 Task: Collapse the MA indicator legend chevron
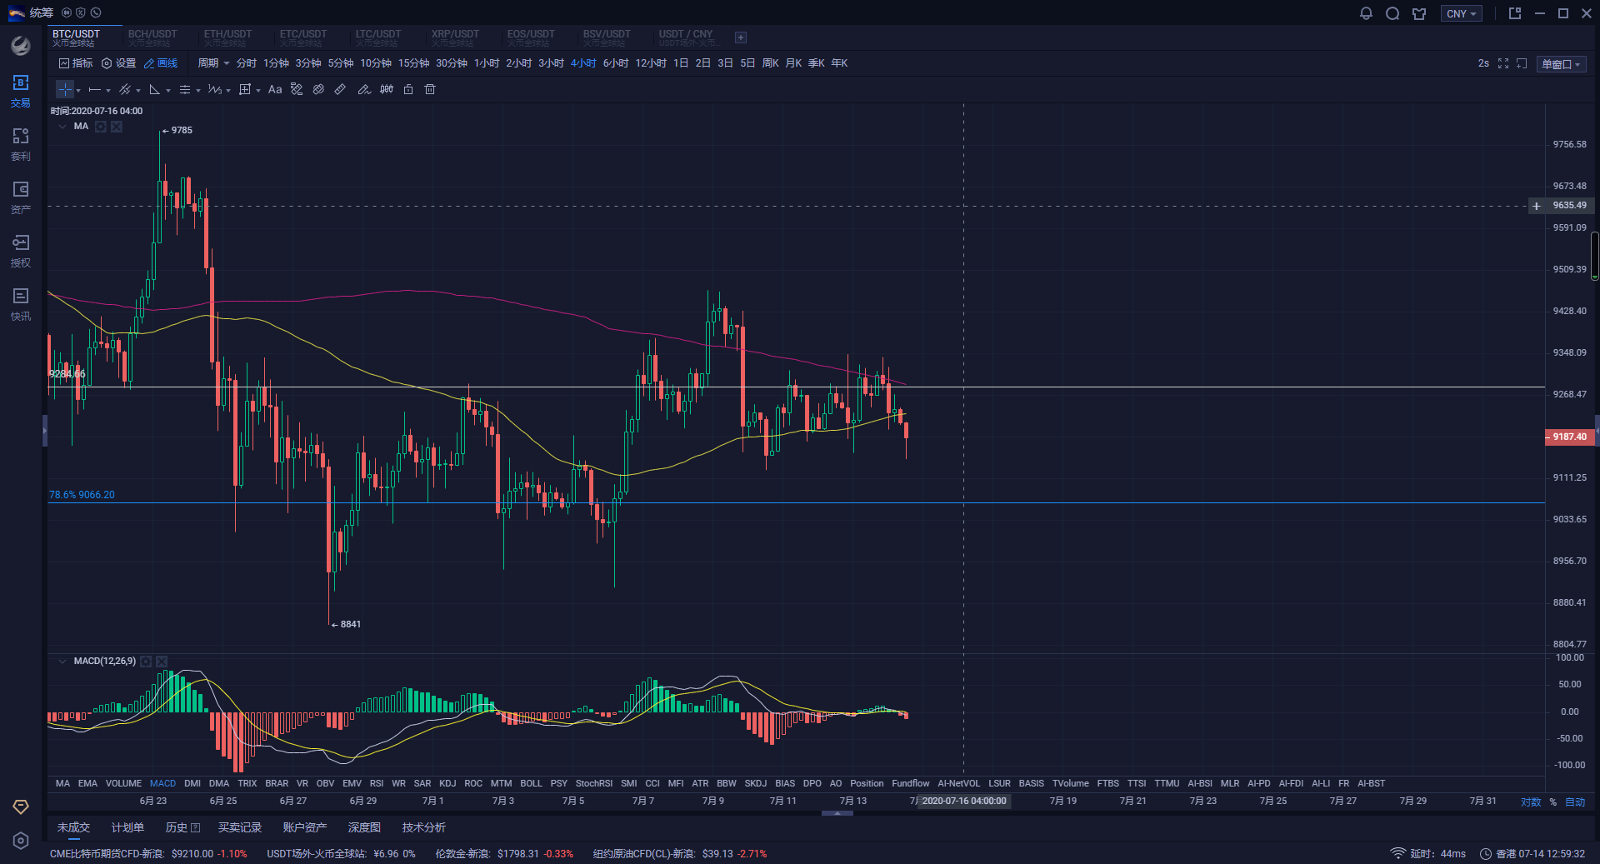(62, 127)
